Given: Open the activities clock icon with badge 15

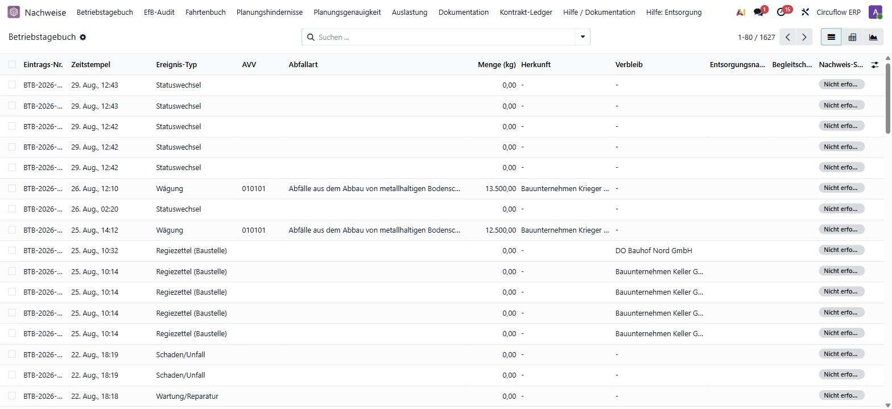Looking at the screenshot, I should (782, 12).
